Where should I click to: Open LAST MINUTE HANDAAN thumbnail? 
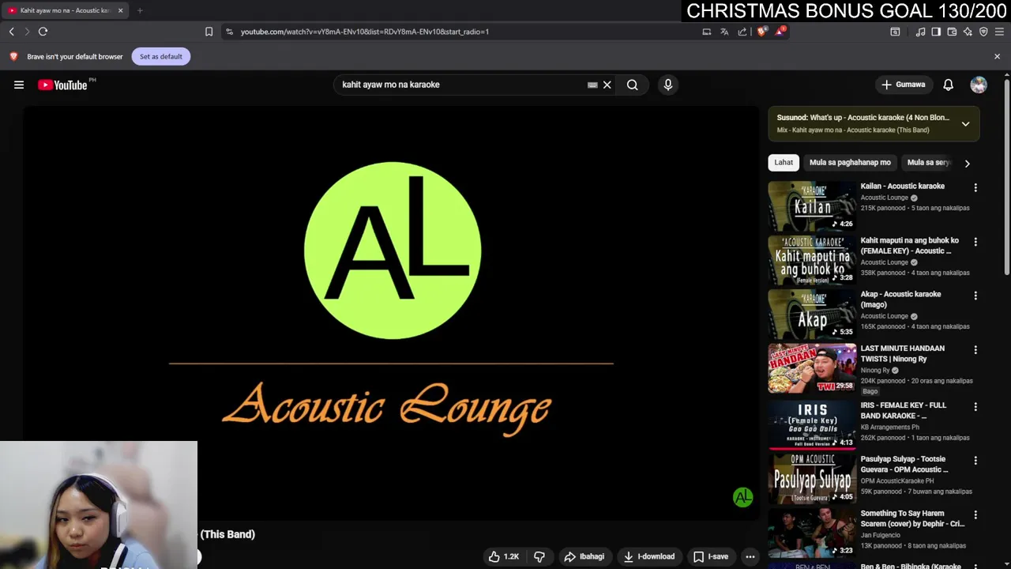point(812,367)
